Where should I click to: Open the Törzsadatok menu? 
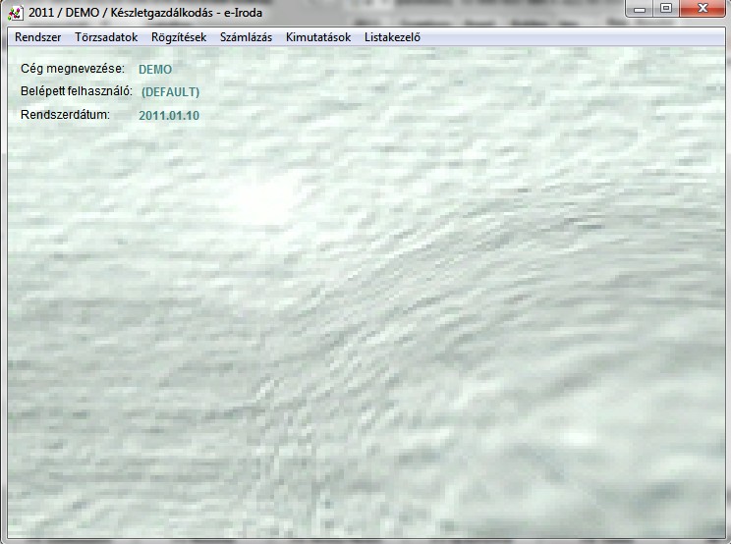coord(106,37)
